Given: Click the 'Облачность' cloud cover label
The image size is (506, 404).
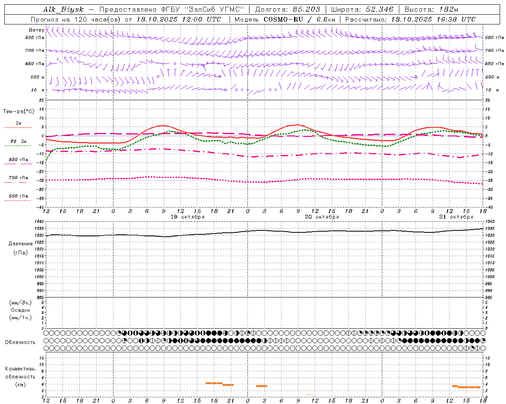Looking at the screenshot, I should coord(20,342).
